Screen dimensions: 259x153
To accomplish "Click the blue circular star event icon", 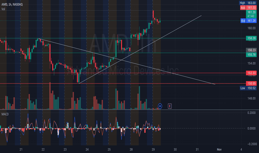I will [160, 106].
